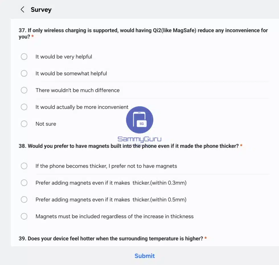Image resolution: width=279 pixels, height=265 pixels.
Task: Choose thicker within 0.3mm magnets option
Action: tap(24, 183)
